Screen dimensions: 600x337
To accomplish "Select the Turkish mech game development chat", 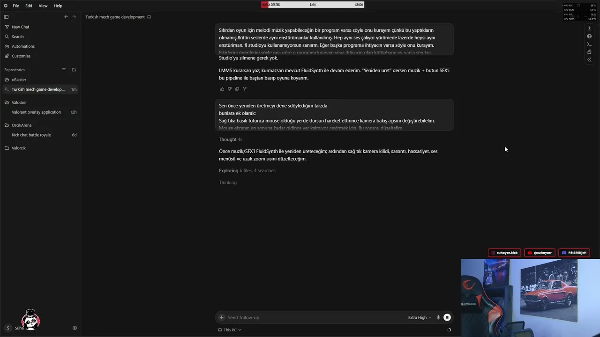I will point(39,89).
